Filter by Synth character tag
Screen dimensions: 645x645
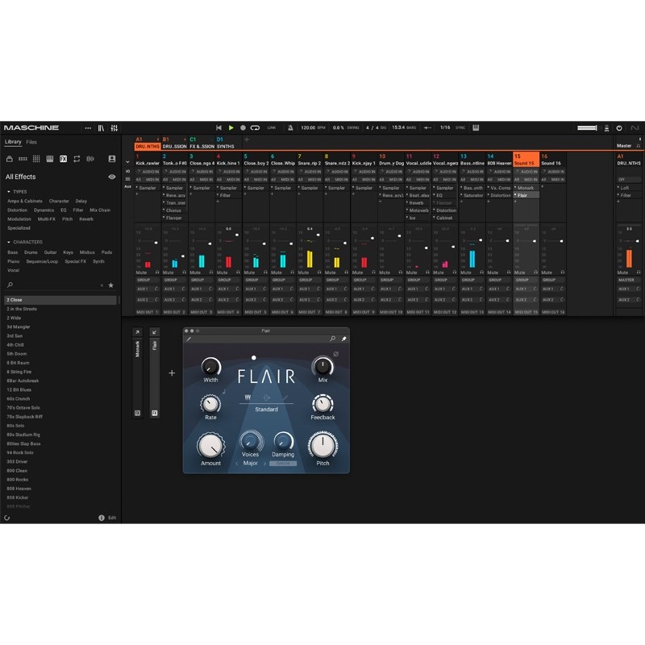pos(98,261)
